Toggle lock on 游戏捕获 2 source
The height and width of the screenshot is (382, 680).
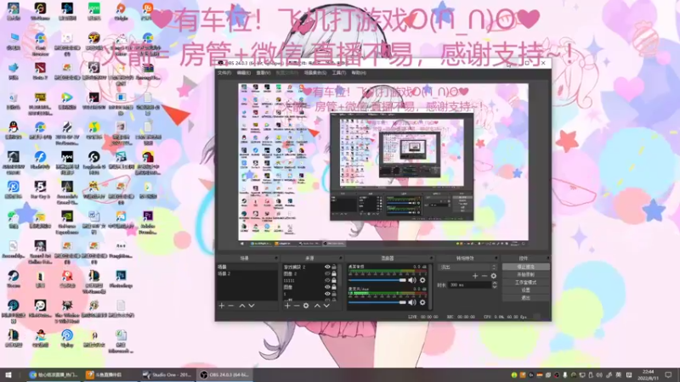tap(334, 267)
